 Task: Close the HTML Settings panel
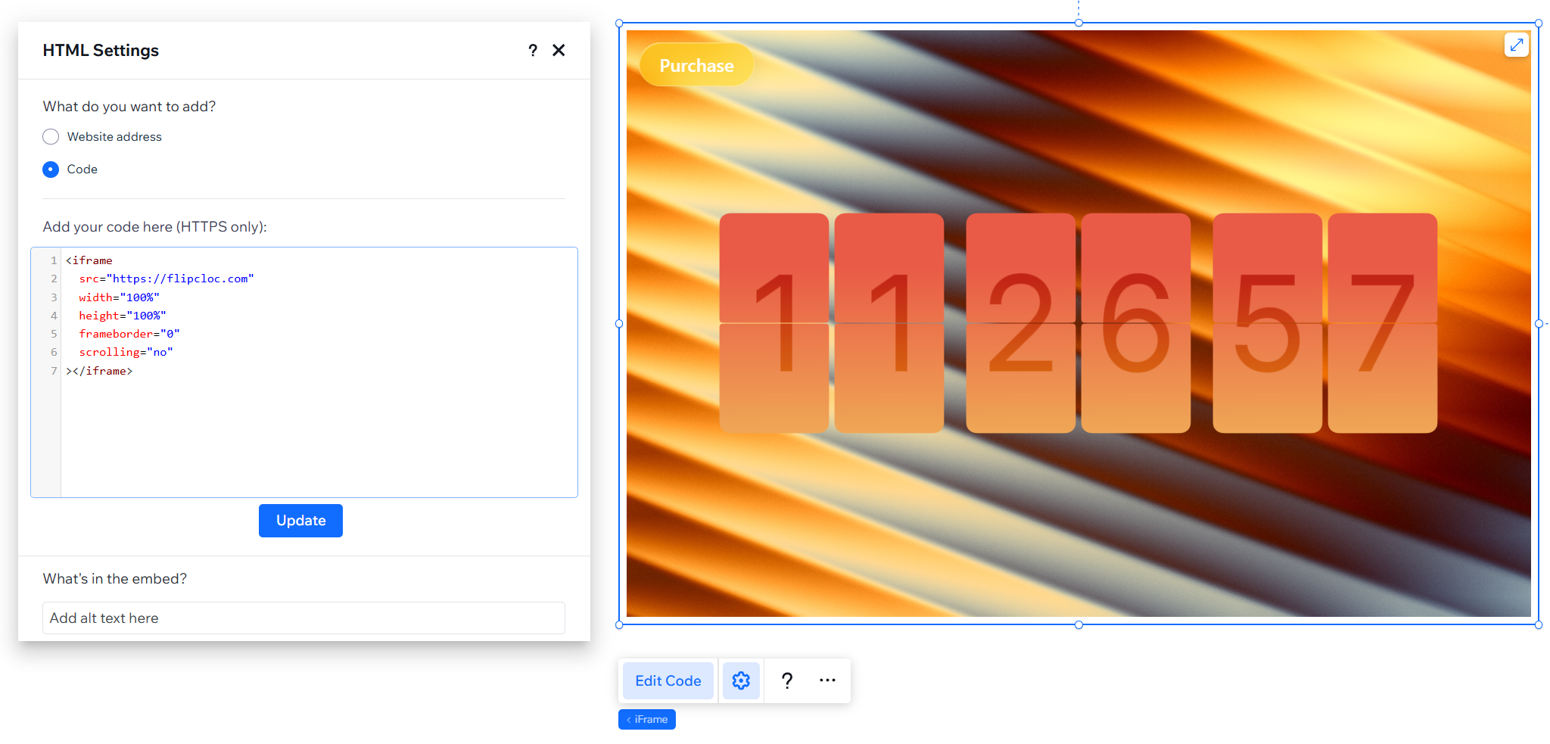point(559,50)
